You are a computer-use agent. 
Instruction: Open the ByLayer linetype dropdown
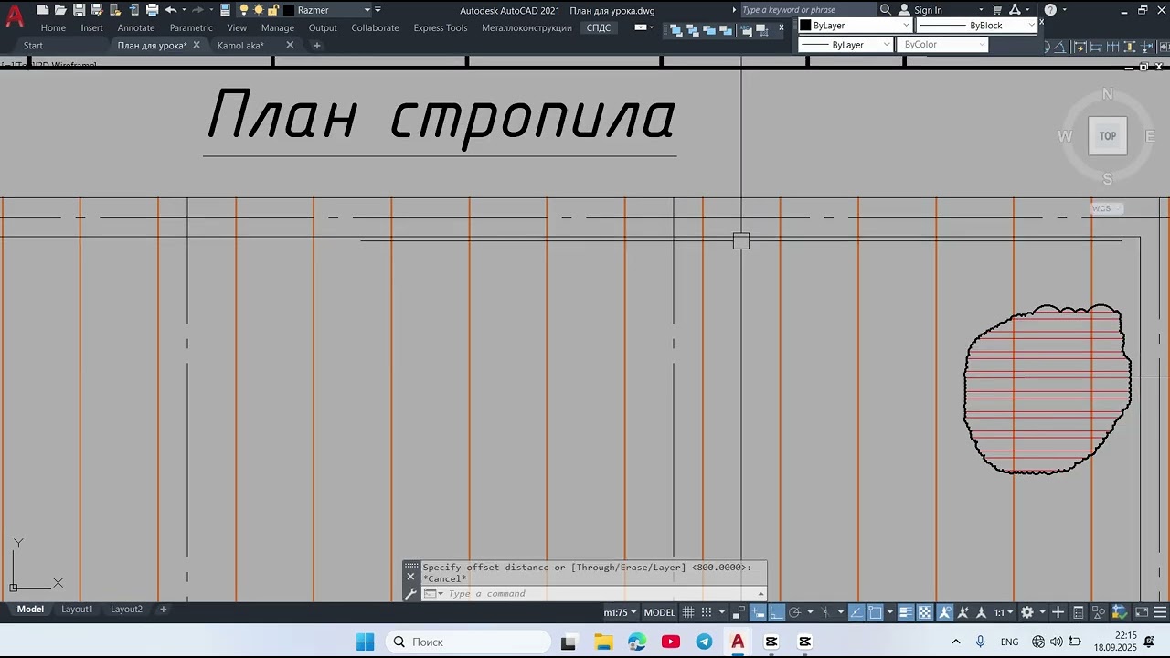tap(846, 45)
